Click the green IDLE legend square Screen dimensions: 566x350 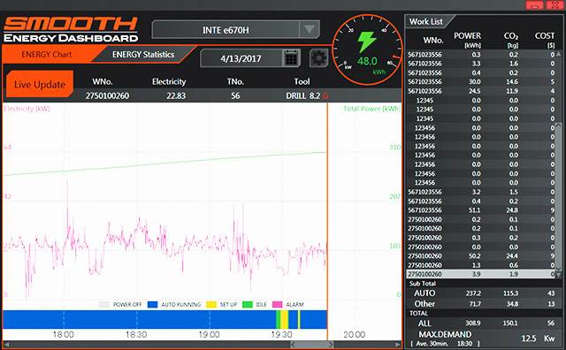pos(248,305)
